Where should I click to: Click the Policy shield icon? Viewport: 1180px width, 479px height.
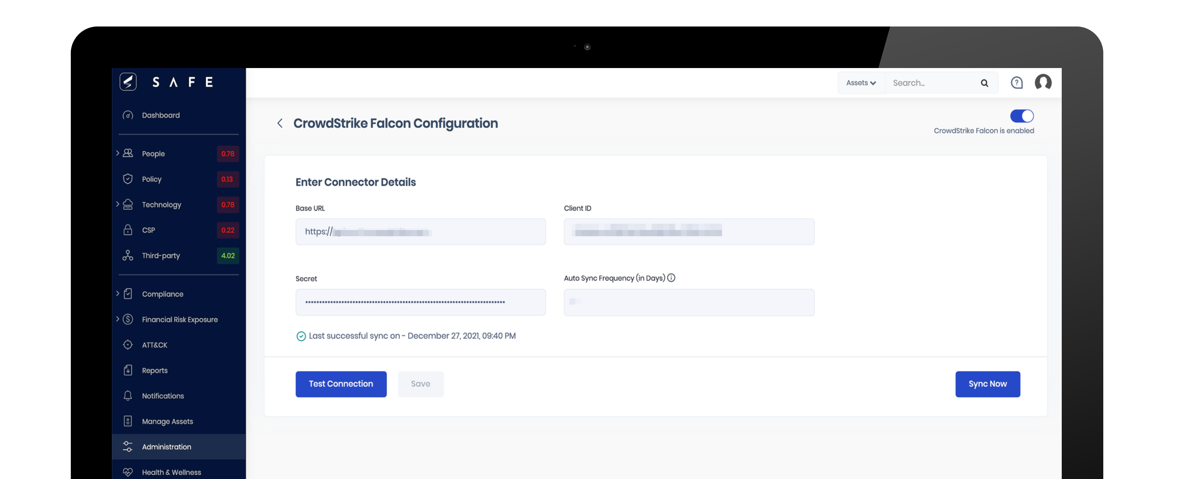128,179
